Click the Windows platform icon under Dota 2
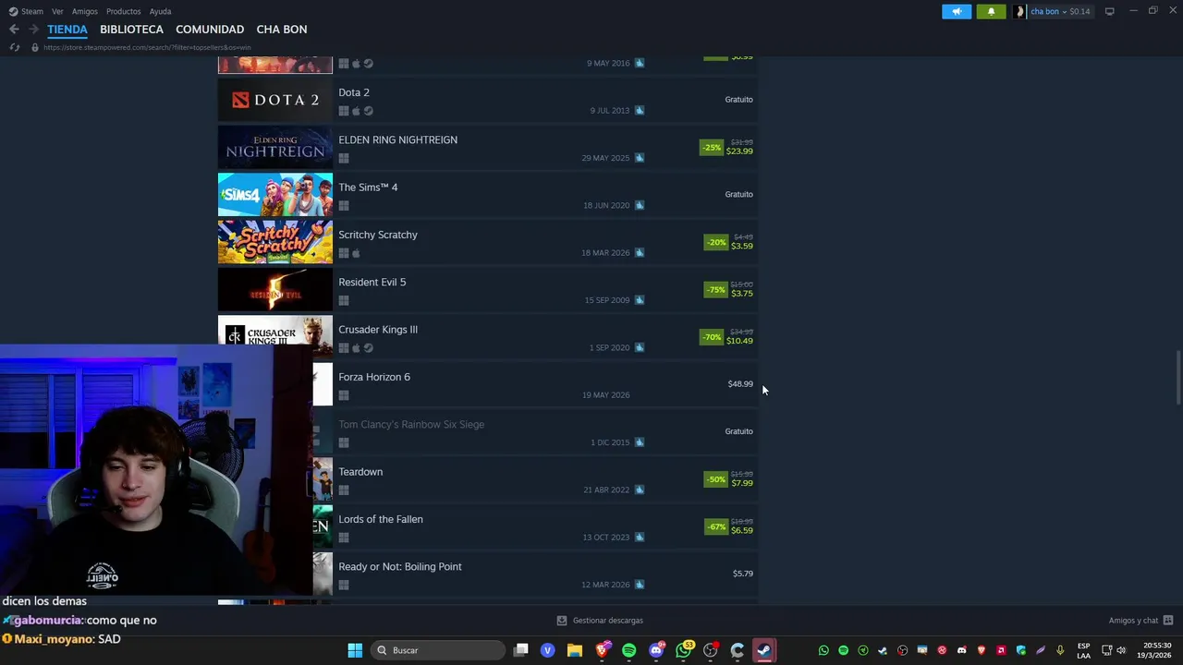The height and width of the screenshot is (665, 1183). (x=344, y=111)
